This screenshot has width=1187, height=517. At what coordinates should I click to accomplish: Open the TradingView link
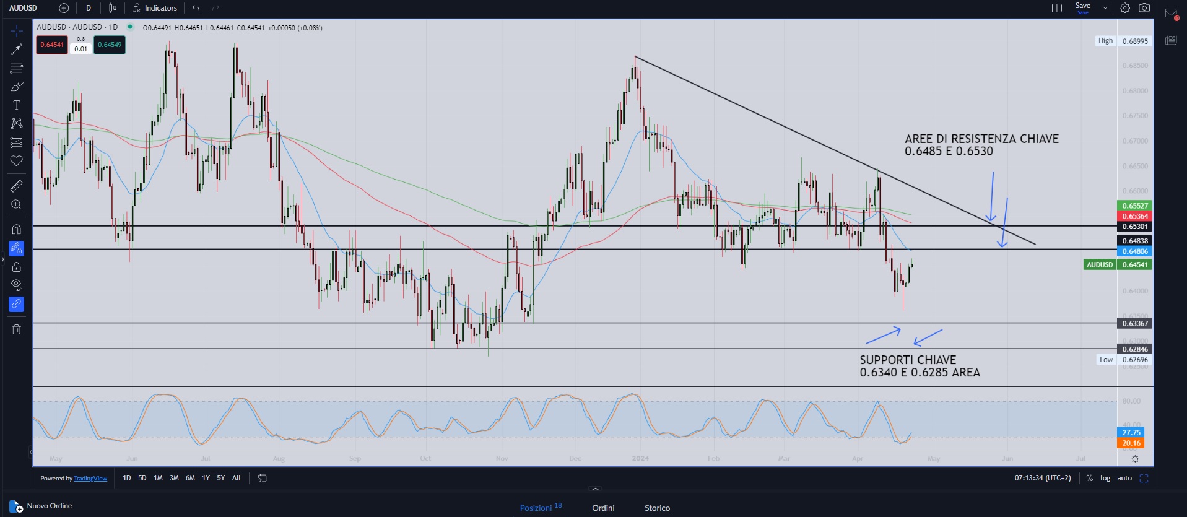pyautogui.click(x=90, y=479)
